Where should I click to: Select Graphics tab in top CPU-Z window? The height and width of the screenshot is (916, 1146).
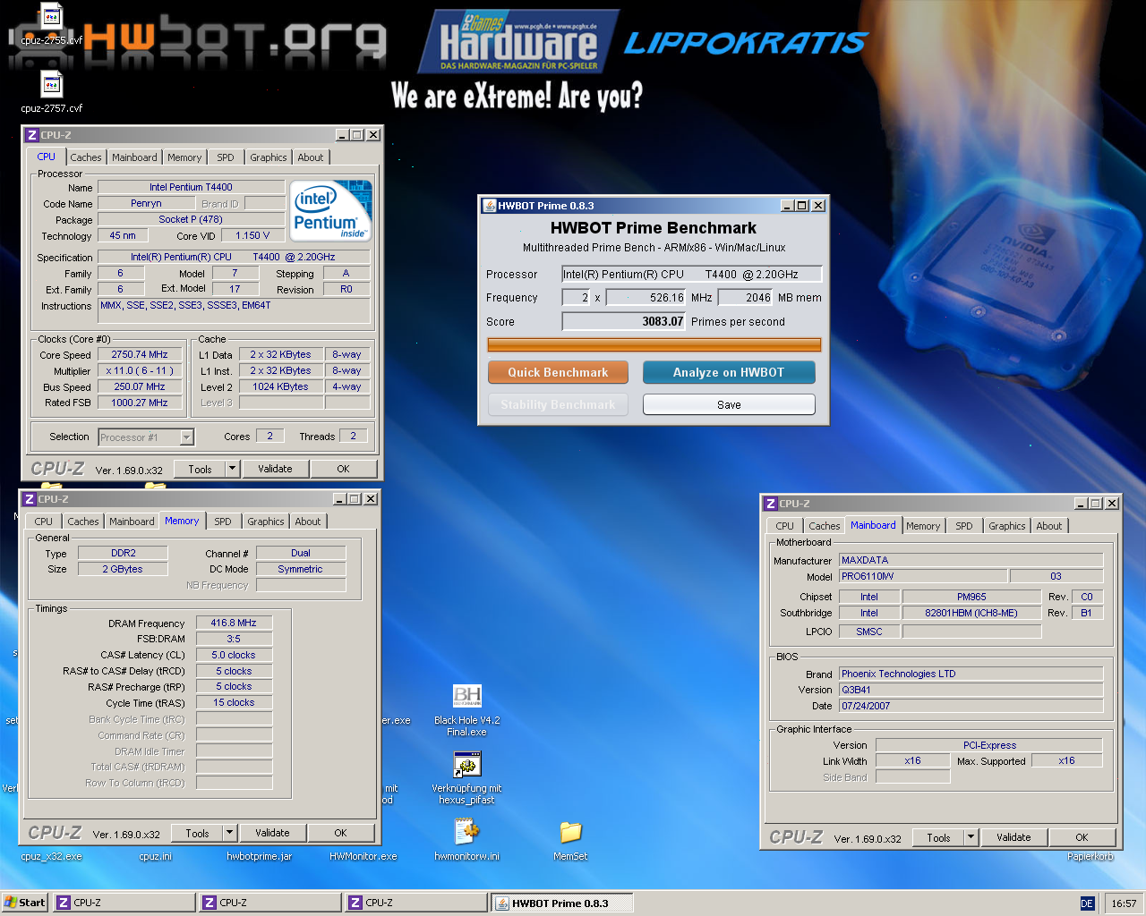point(269,157)
